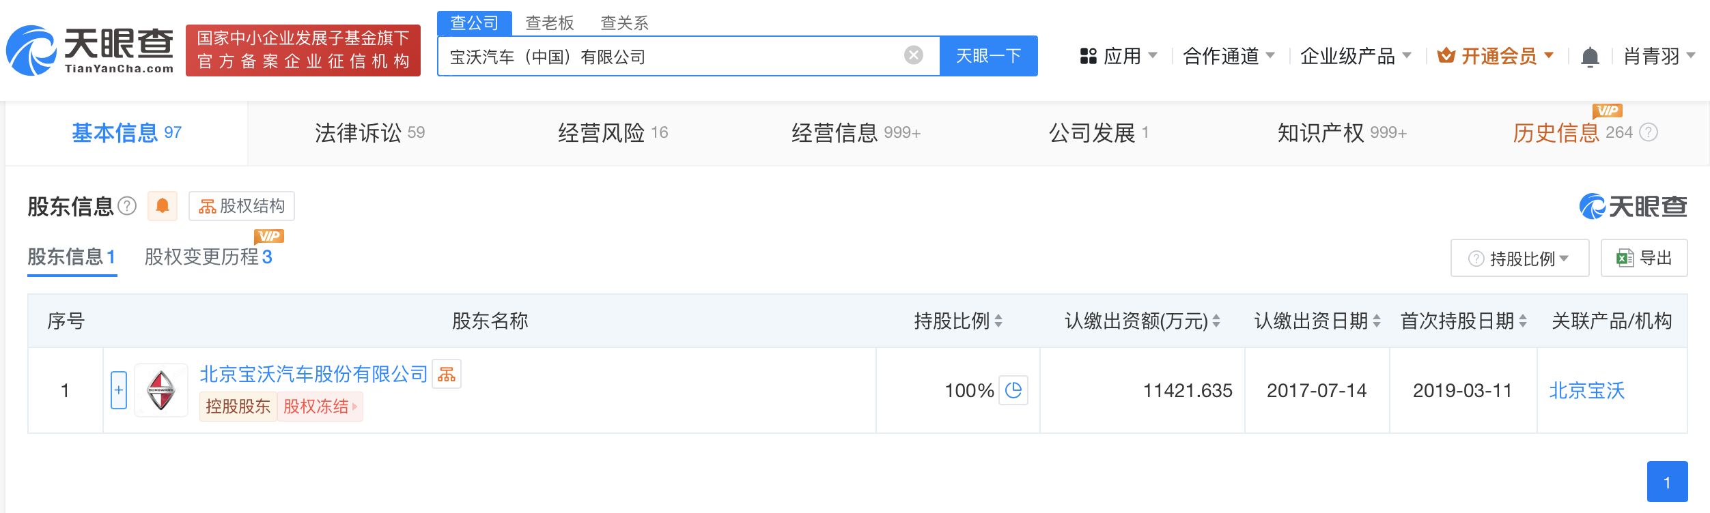Click the notification bell icon in header

point(1590,57)
